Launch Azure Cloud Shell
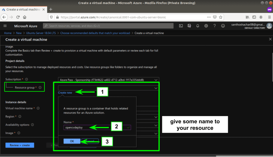The width and height of the screenshot is (273, 157). (181, 26)
